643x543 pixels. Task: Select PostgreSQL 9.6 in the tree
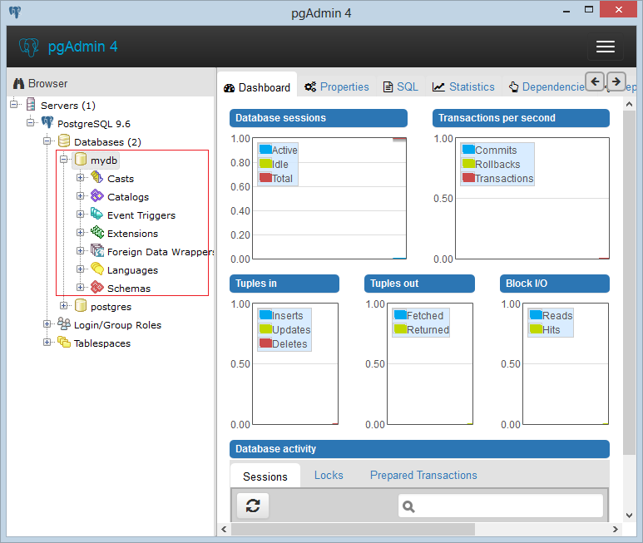coord(94,123)
